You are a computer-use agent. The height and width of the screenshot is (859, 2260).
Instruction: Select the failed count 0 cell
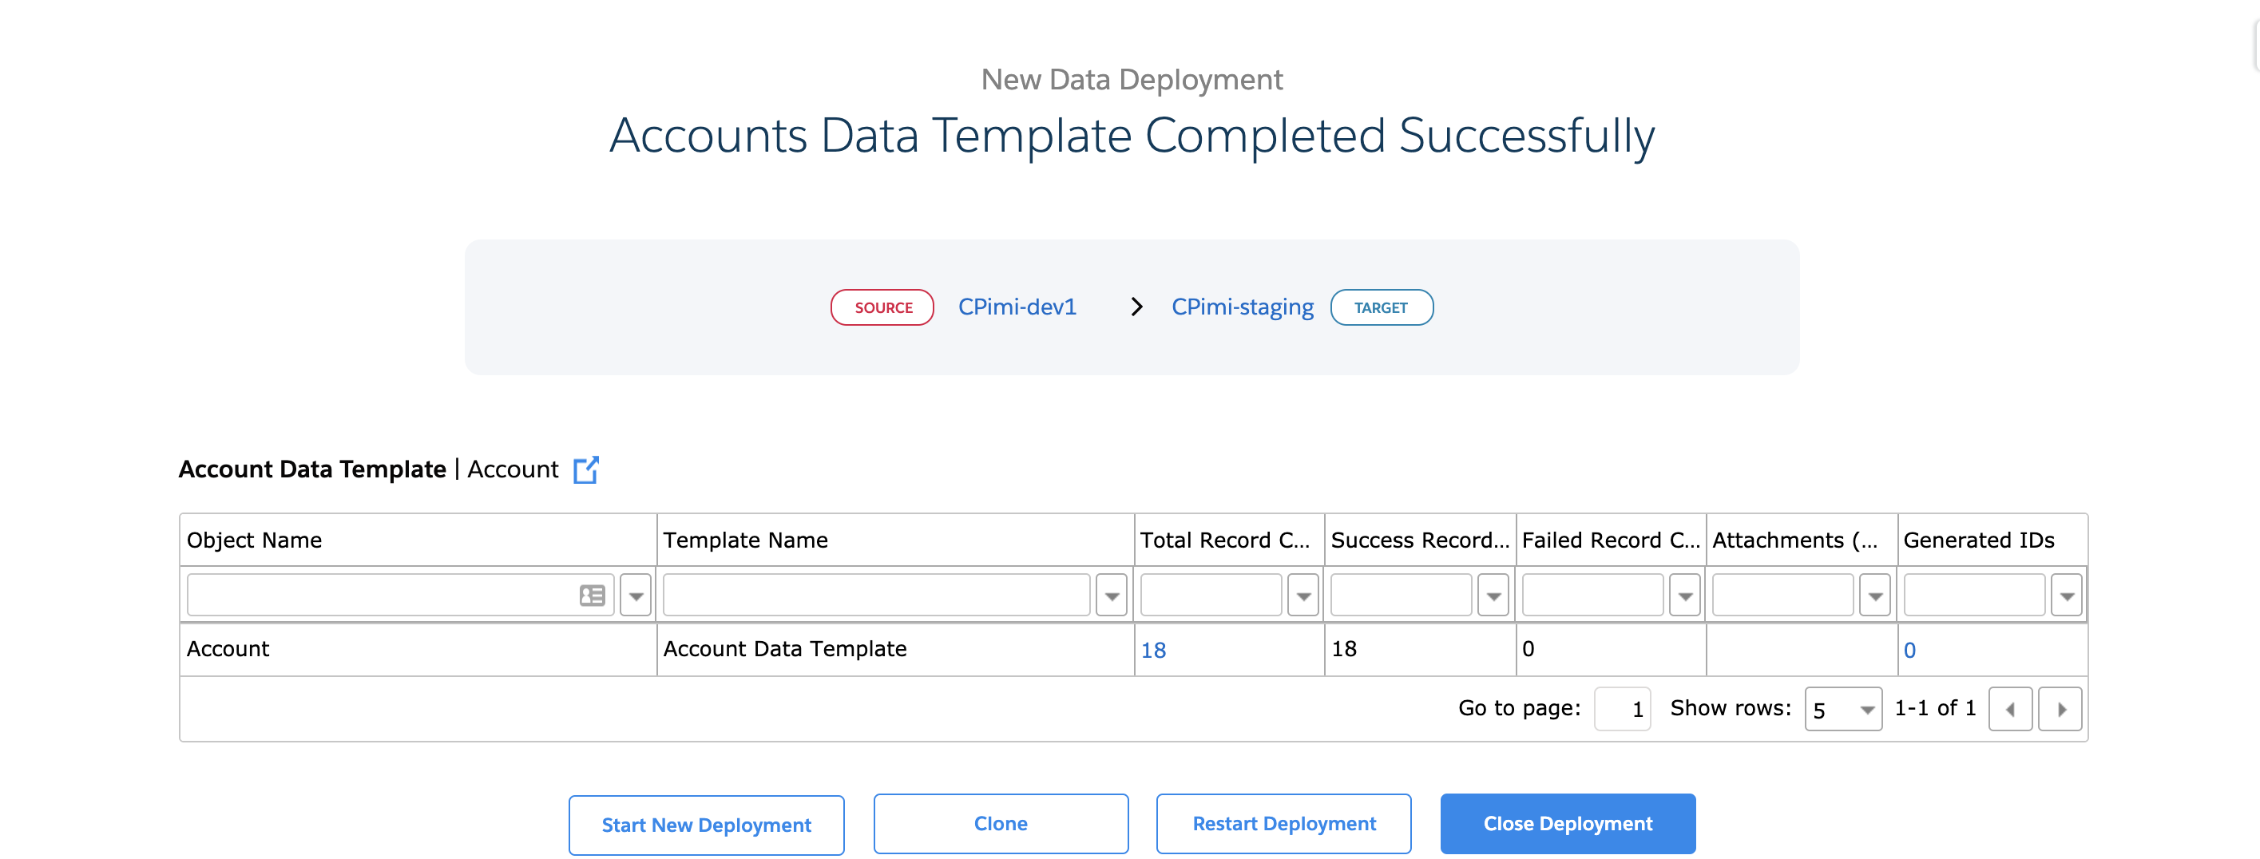(1611, 649)
